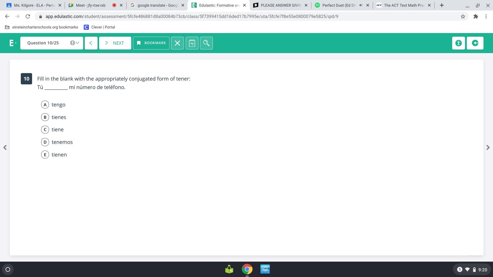Activate the cross-out answer eliminator tool
The width and height of the screenshot is (493, 277).
[177, 43]
